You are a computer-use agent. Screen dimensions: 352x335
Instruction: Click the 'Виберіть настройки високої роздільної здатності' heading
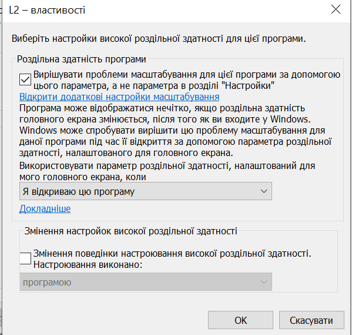coord(159,38)
